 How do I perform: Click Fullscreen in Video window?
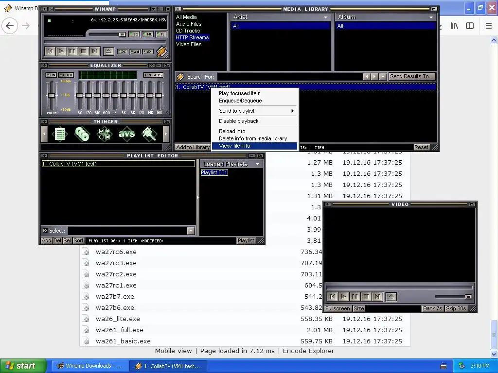[338, 308]
